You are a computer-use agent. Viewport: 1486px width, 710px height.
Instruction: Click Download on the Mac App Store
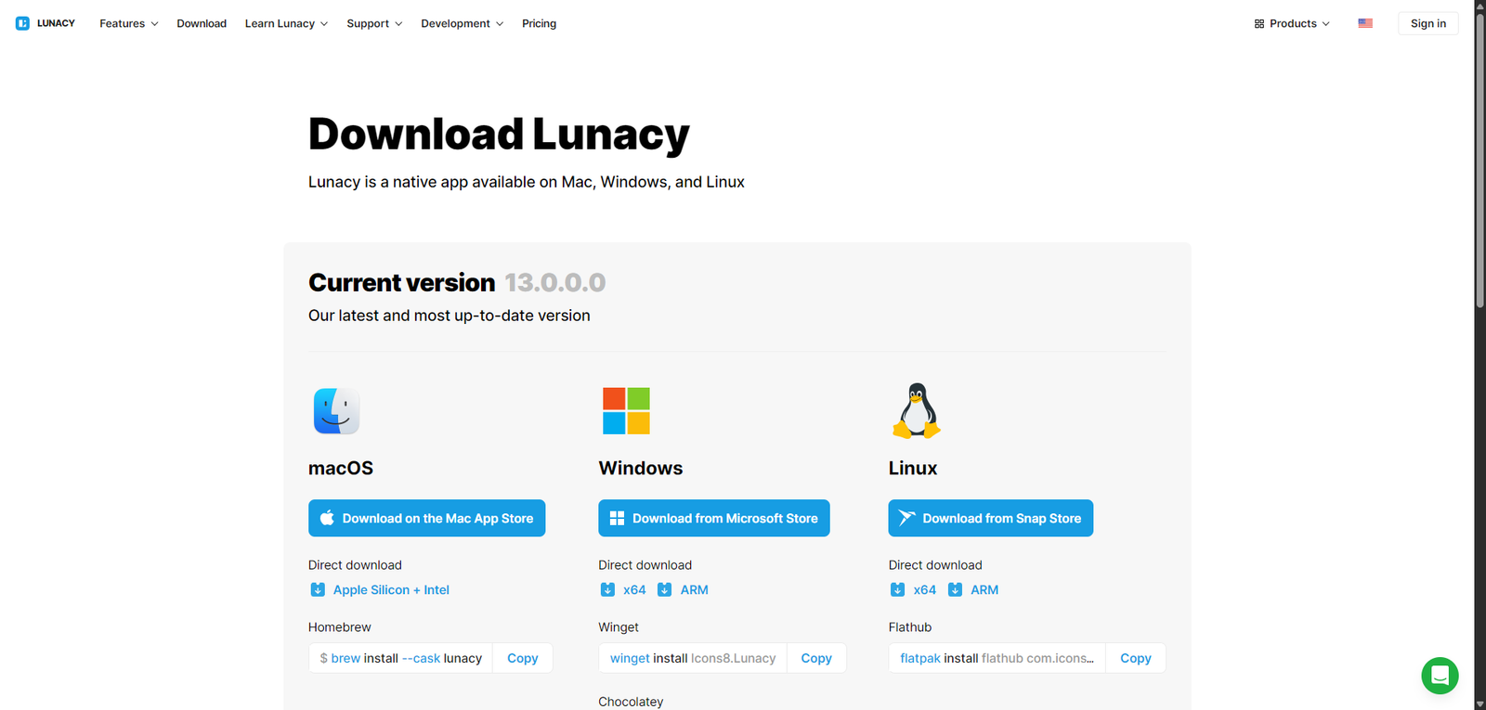[x=426, y=518]
